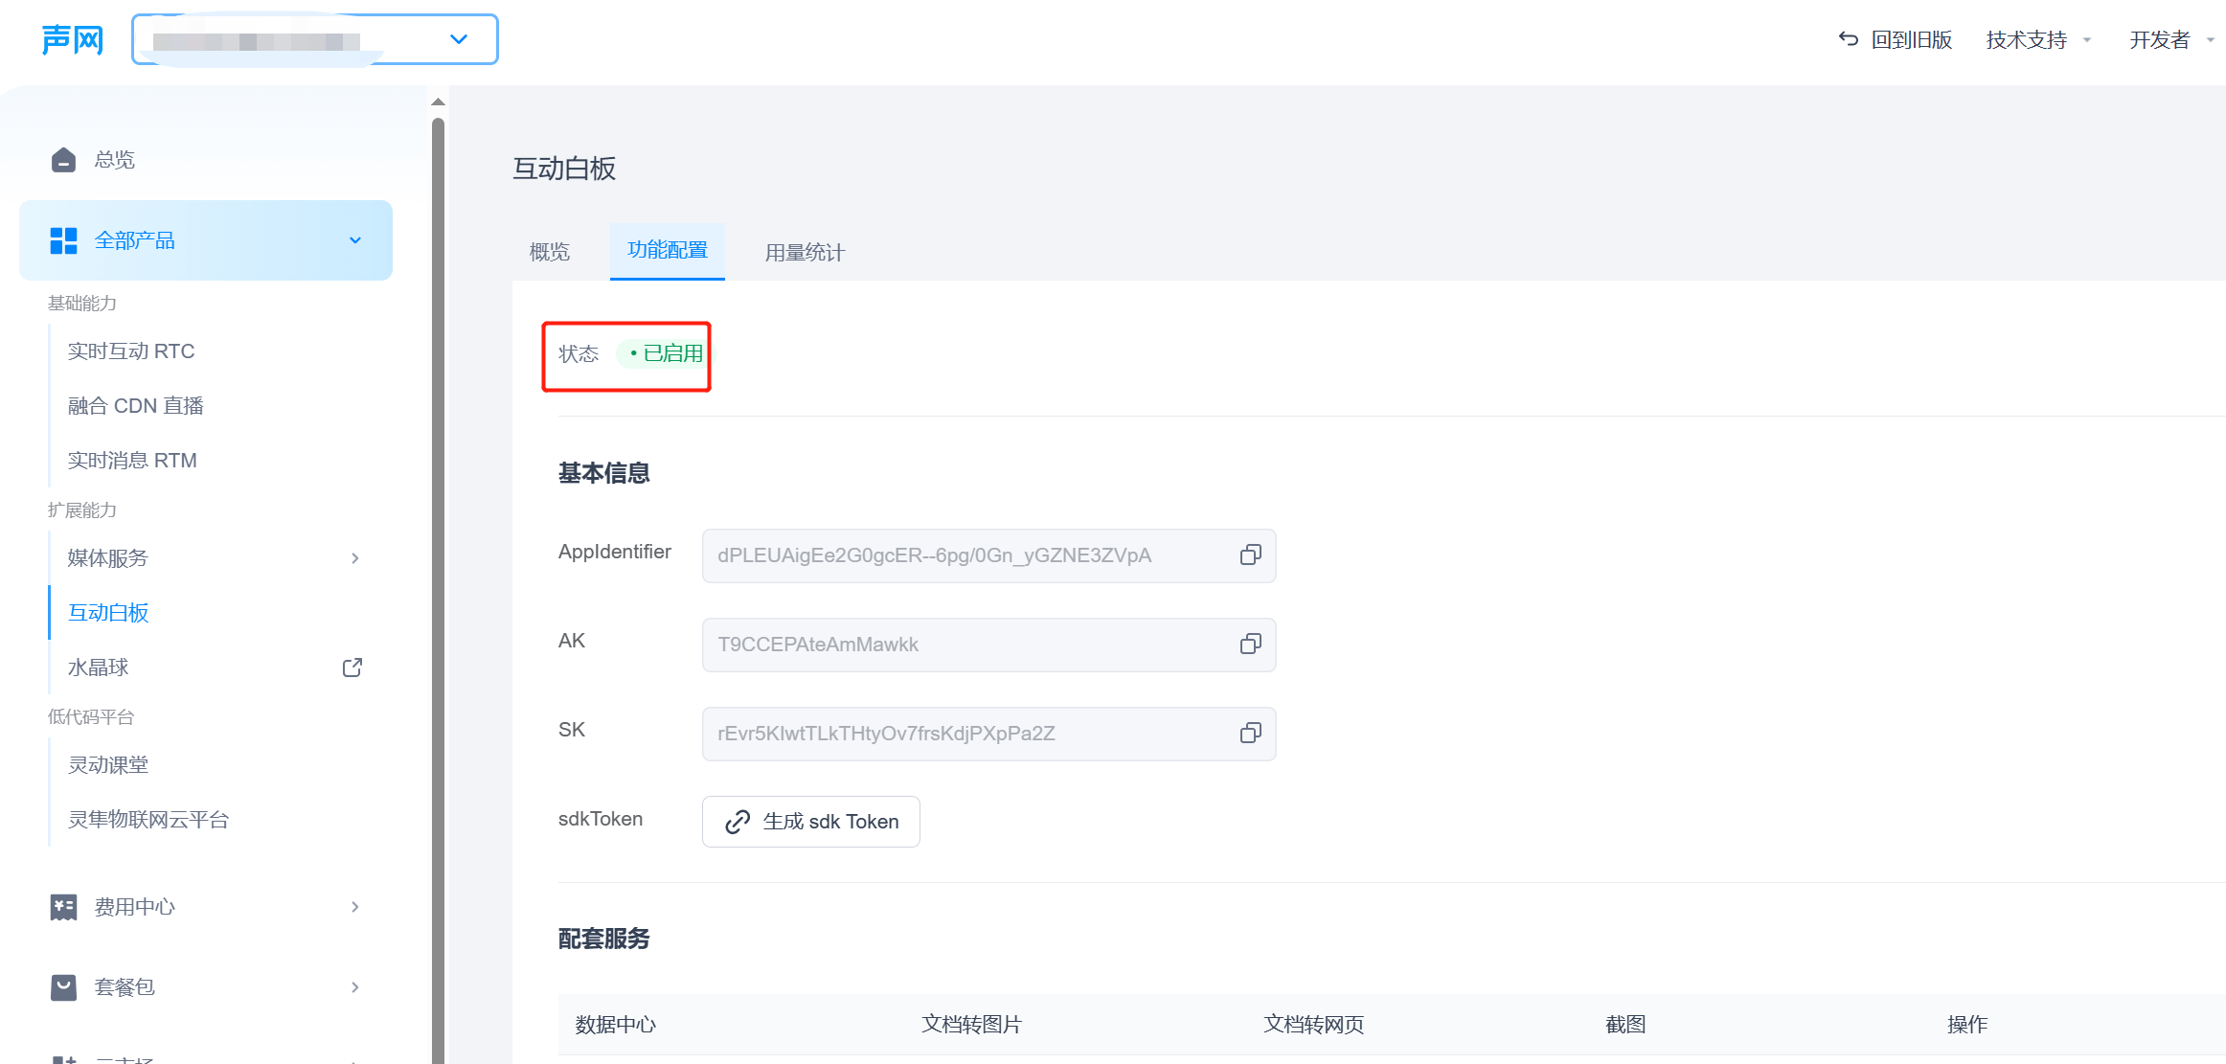Open 总览 overview page
This screenshot has height=1064, width=2226.
click(x=114, y=160)
